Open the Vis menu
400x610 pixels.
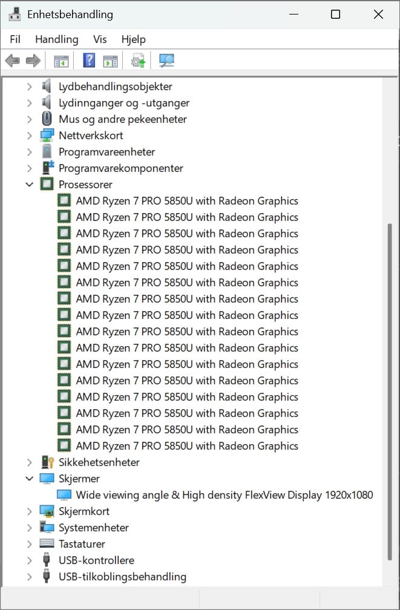tap(100, 39)
